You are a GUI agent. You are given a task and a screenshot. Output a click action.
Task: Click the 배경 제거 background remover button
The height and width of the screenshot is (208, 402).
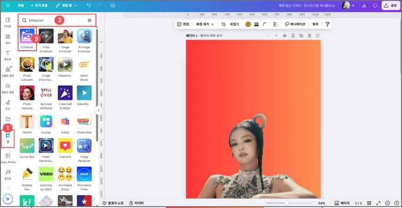click(205, 24)
